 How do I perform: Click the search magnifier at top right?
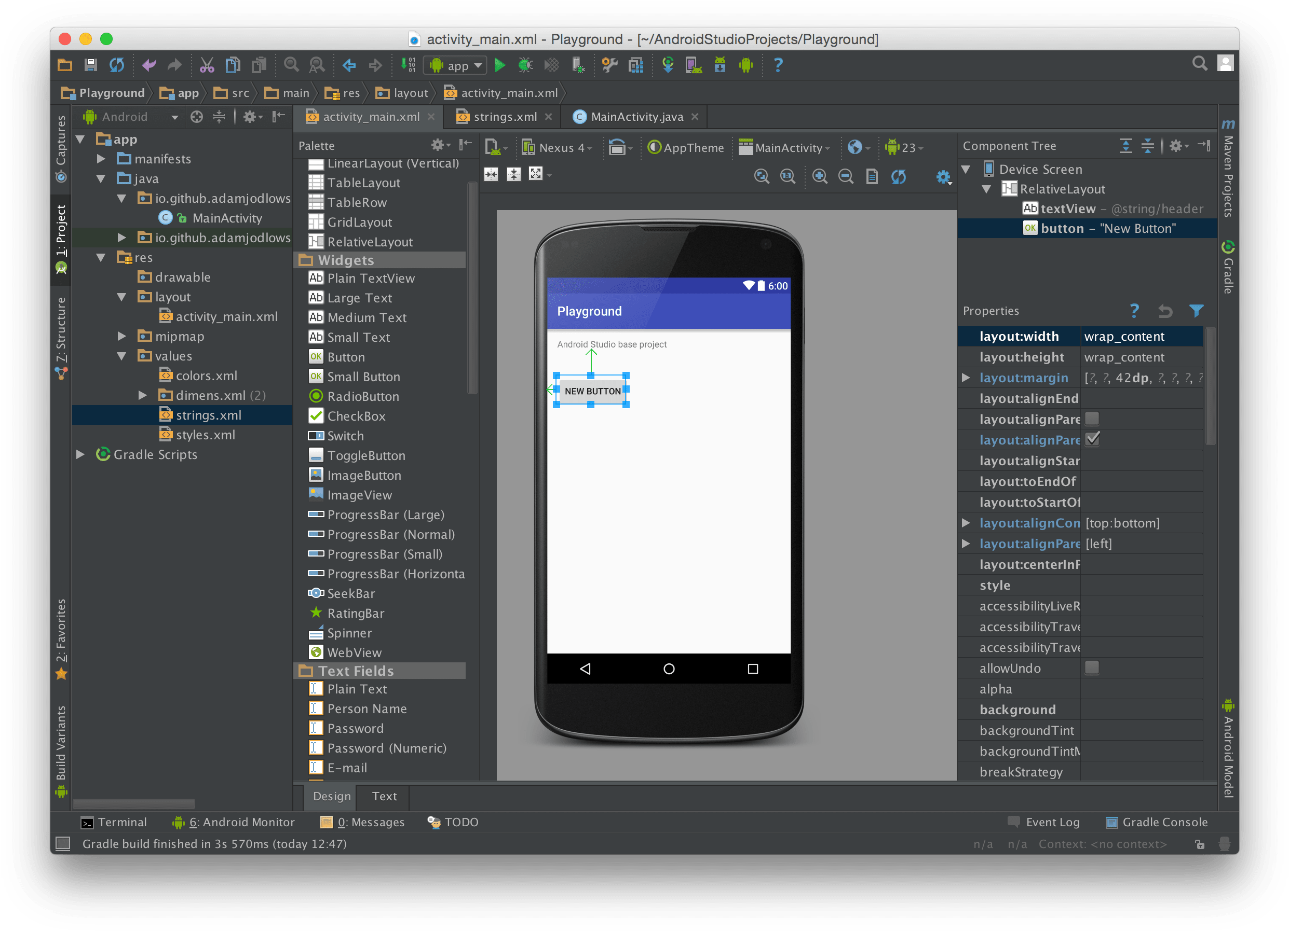pos(1199,64)
